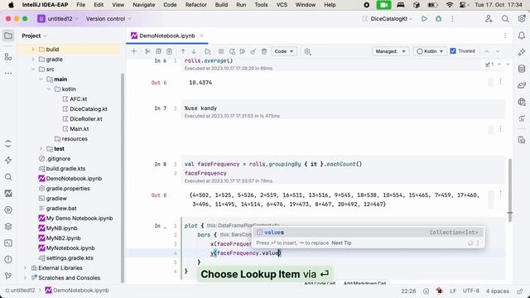Viewport: 530px width, 298px height.
Task: Open the AI Assistant sparkle icon
Action: [522, 52]
